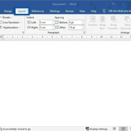The width and height of the screenshot is (131, 131).
Task: Open the Wrap Text dropdown
Action: pyautogui.click(x=103, y=23)
